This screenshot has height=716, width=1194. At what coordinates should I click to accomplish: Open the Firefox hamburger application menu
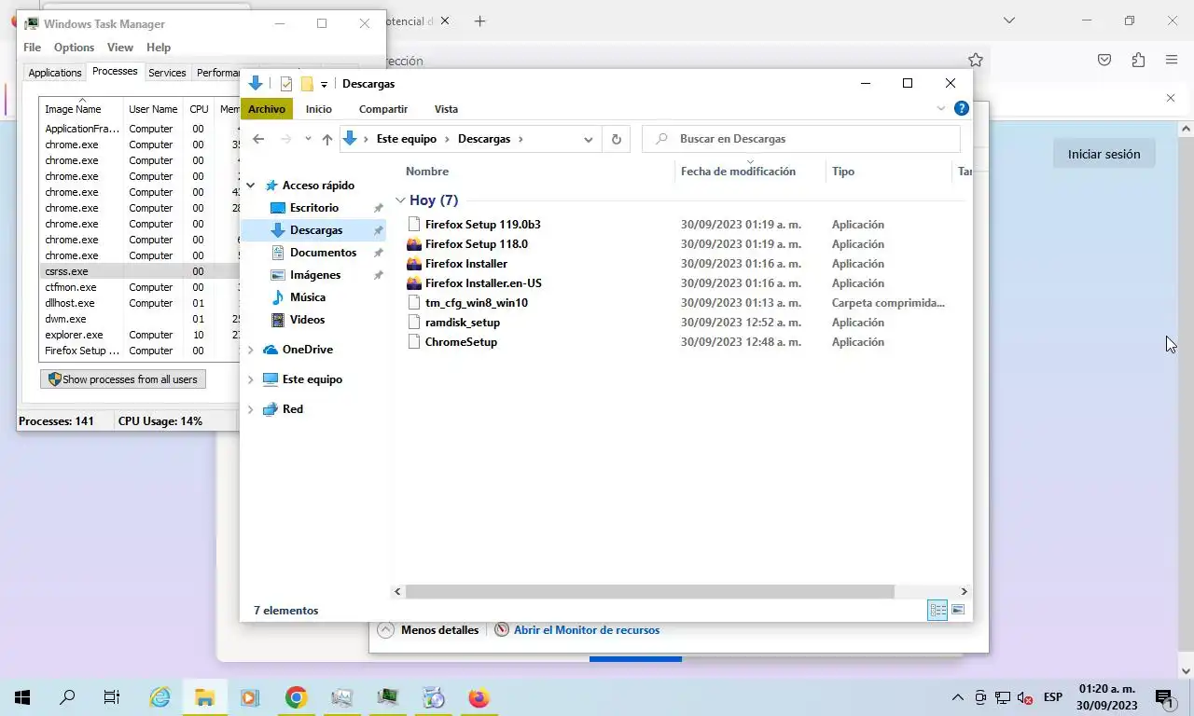pos(1172,60)
